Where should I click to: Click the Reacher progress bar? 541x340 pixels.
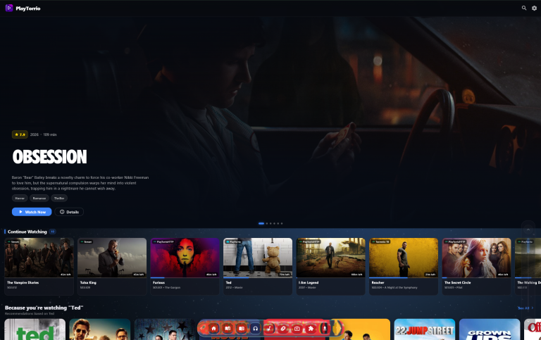pos(404,277)
